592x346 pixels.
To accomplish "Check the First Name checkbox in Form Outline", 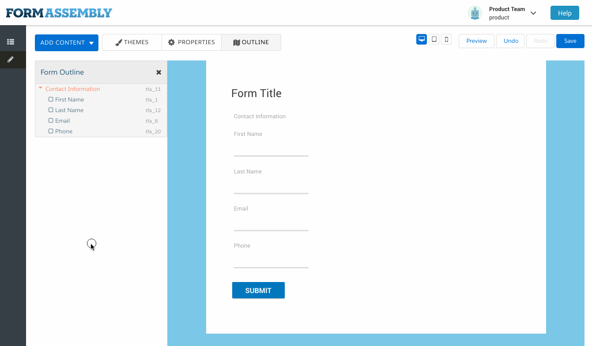I will coord(51,99).
